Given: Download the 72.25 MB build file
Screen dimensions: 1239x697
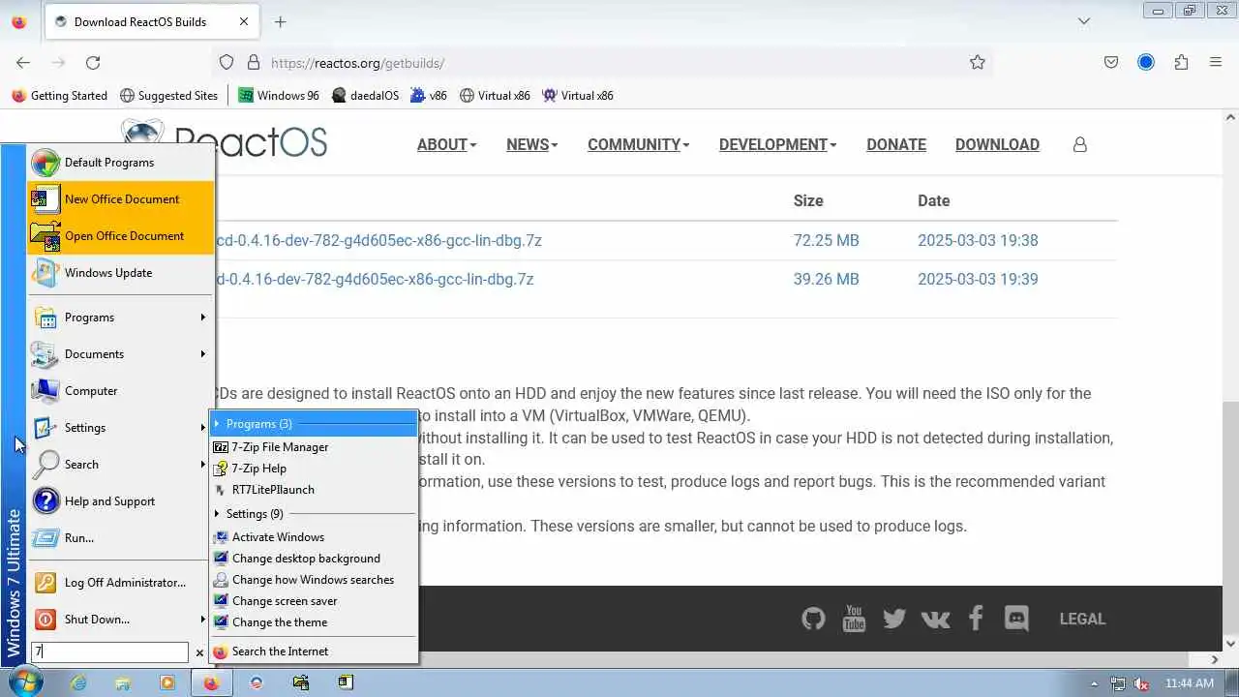Looking at the screenshot, I should point(378,240).
